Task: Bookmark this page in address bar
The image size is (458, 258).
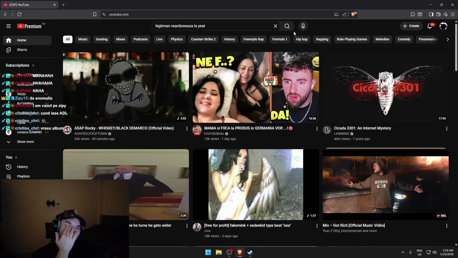Action: [x=94, y=14]
